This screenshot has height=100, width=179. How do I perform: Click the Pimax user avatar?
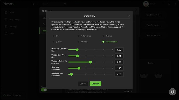146,4
